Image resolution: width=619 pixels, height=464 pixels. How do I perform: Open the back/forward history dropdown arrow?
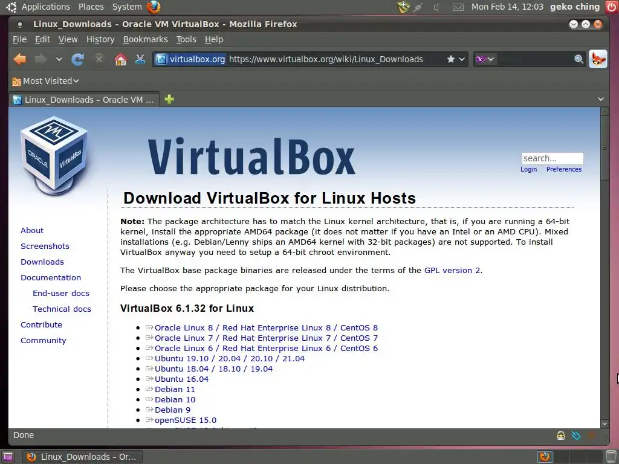pyautogui.click(x=59, y=59)
